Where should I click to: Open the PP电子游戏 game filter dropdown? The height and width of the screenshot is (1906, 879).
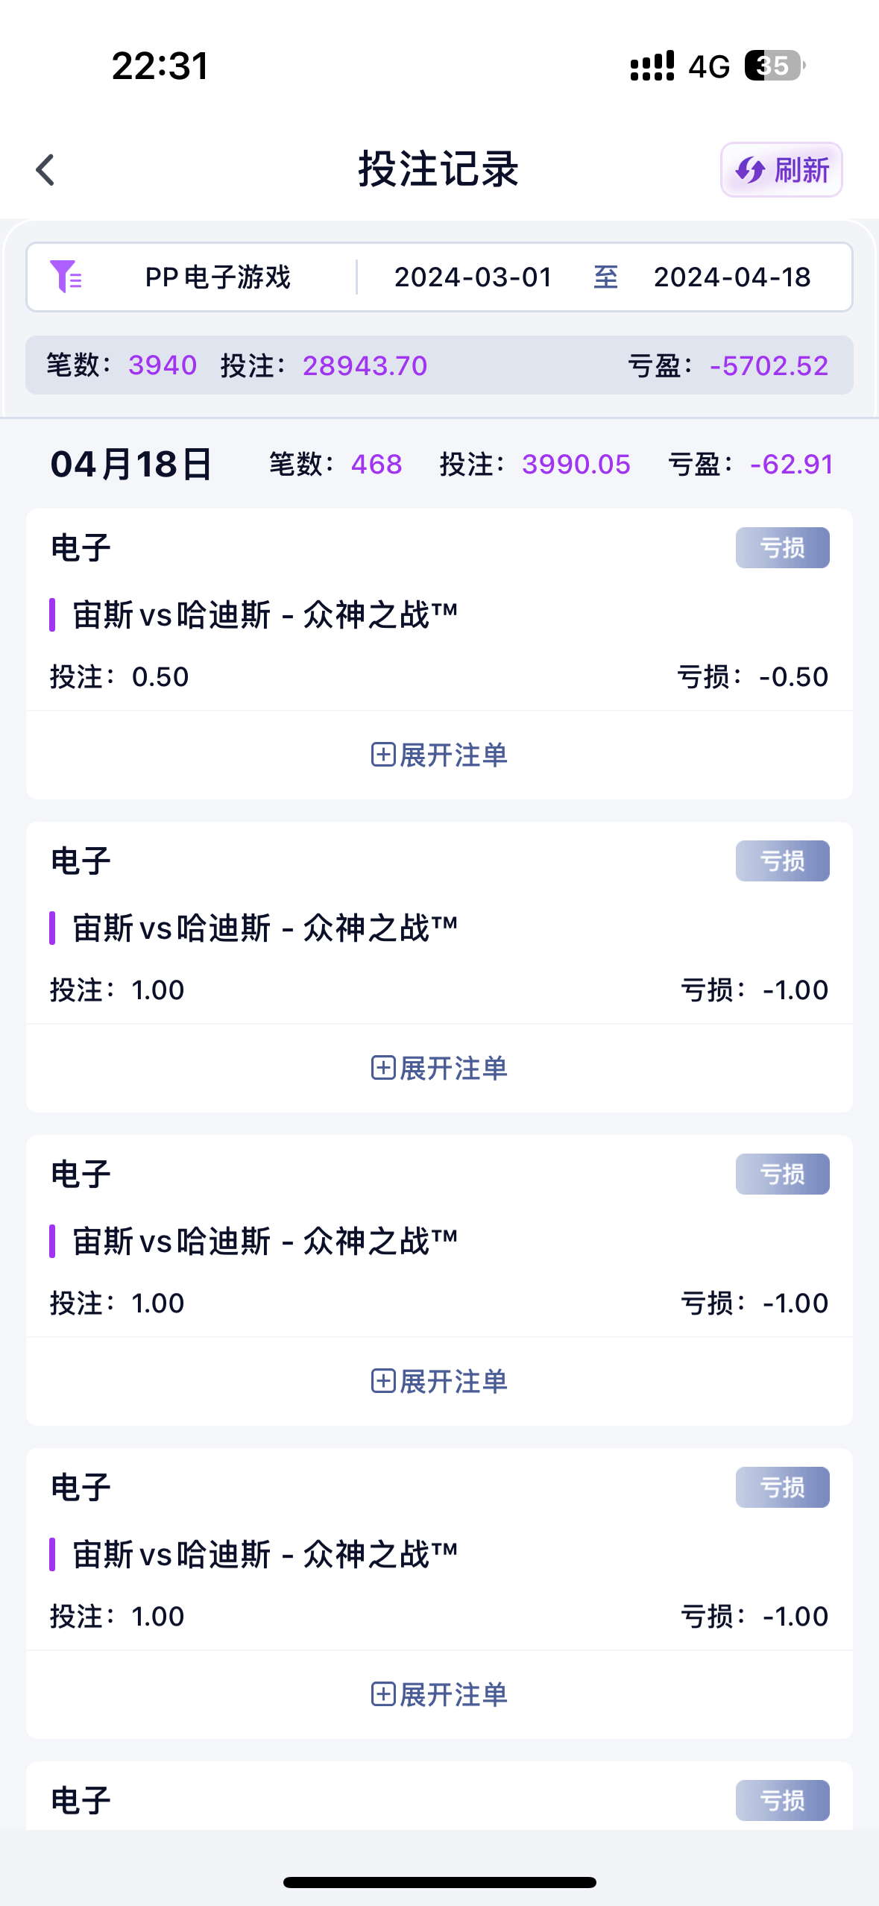click(x=217, y=277)
